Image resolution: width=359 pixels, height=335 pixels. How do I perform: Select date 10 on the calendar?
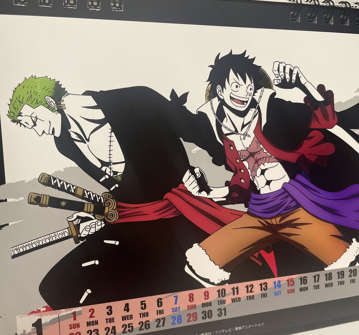coord(221,293)
